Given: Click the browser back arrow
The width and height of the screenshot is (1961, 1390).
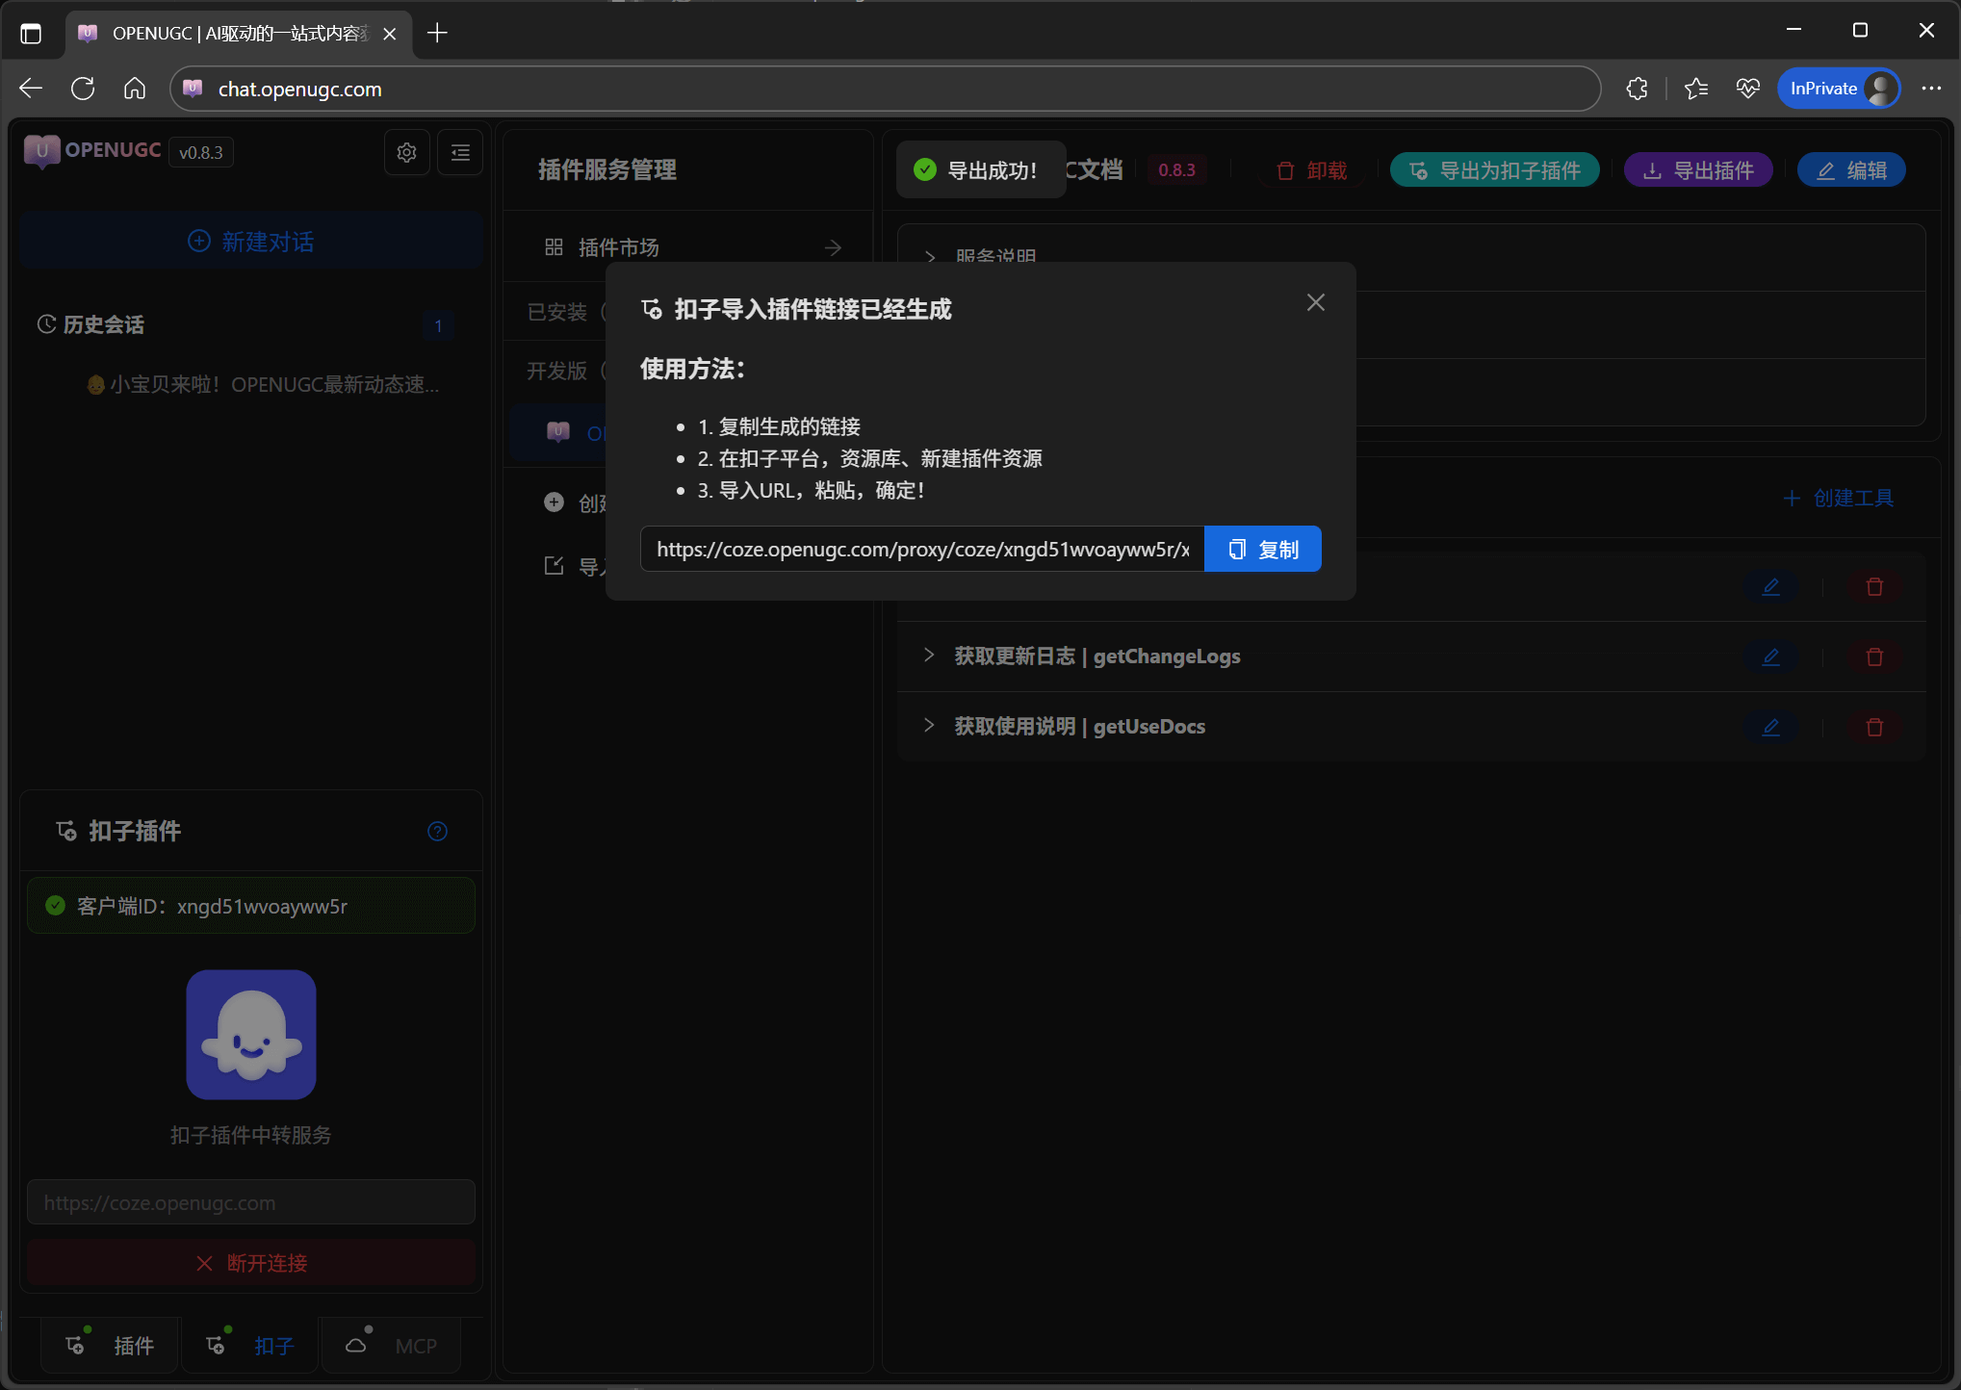Looking at the screenshot, I should [31, 89].
